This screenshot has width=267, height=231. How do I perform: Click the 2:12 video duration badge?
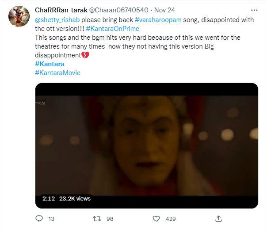49,199
